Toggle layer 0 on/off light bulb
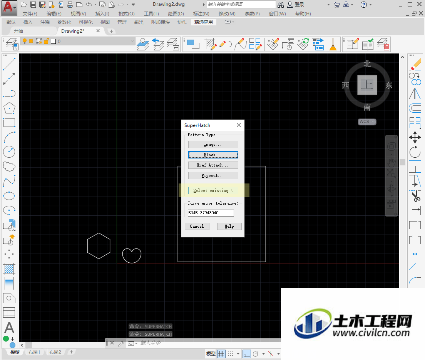This screenshot has height=360, width=425. [25, 41]
